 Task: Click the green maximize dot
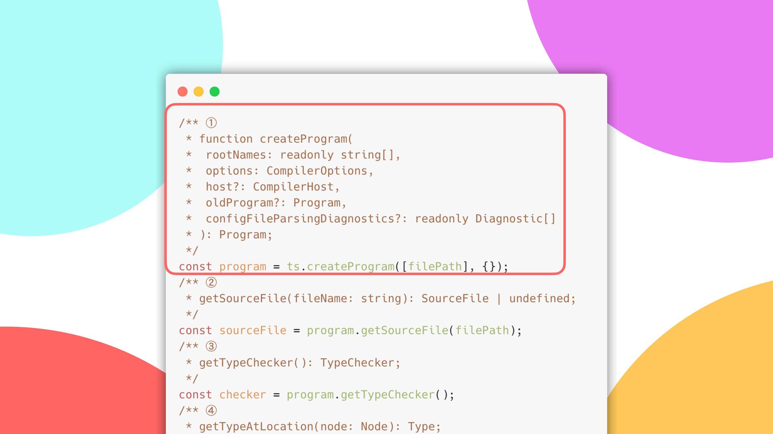(x=215, y=92)
